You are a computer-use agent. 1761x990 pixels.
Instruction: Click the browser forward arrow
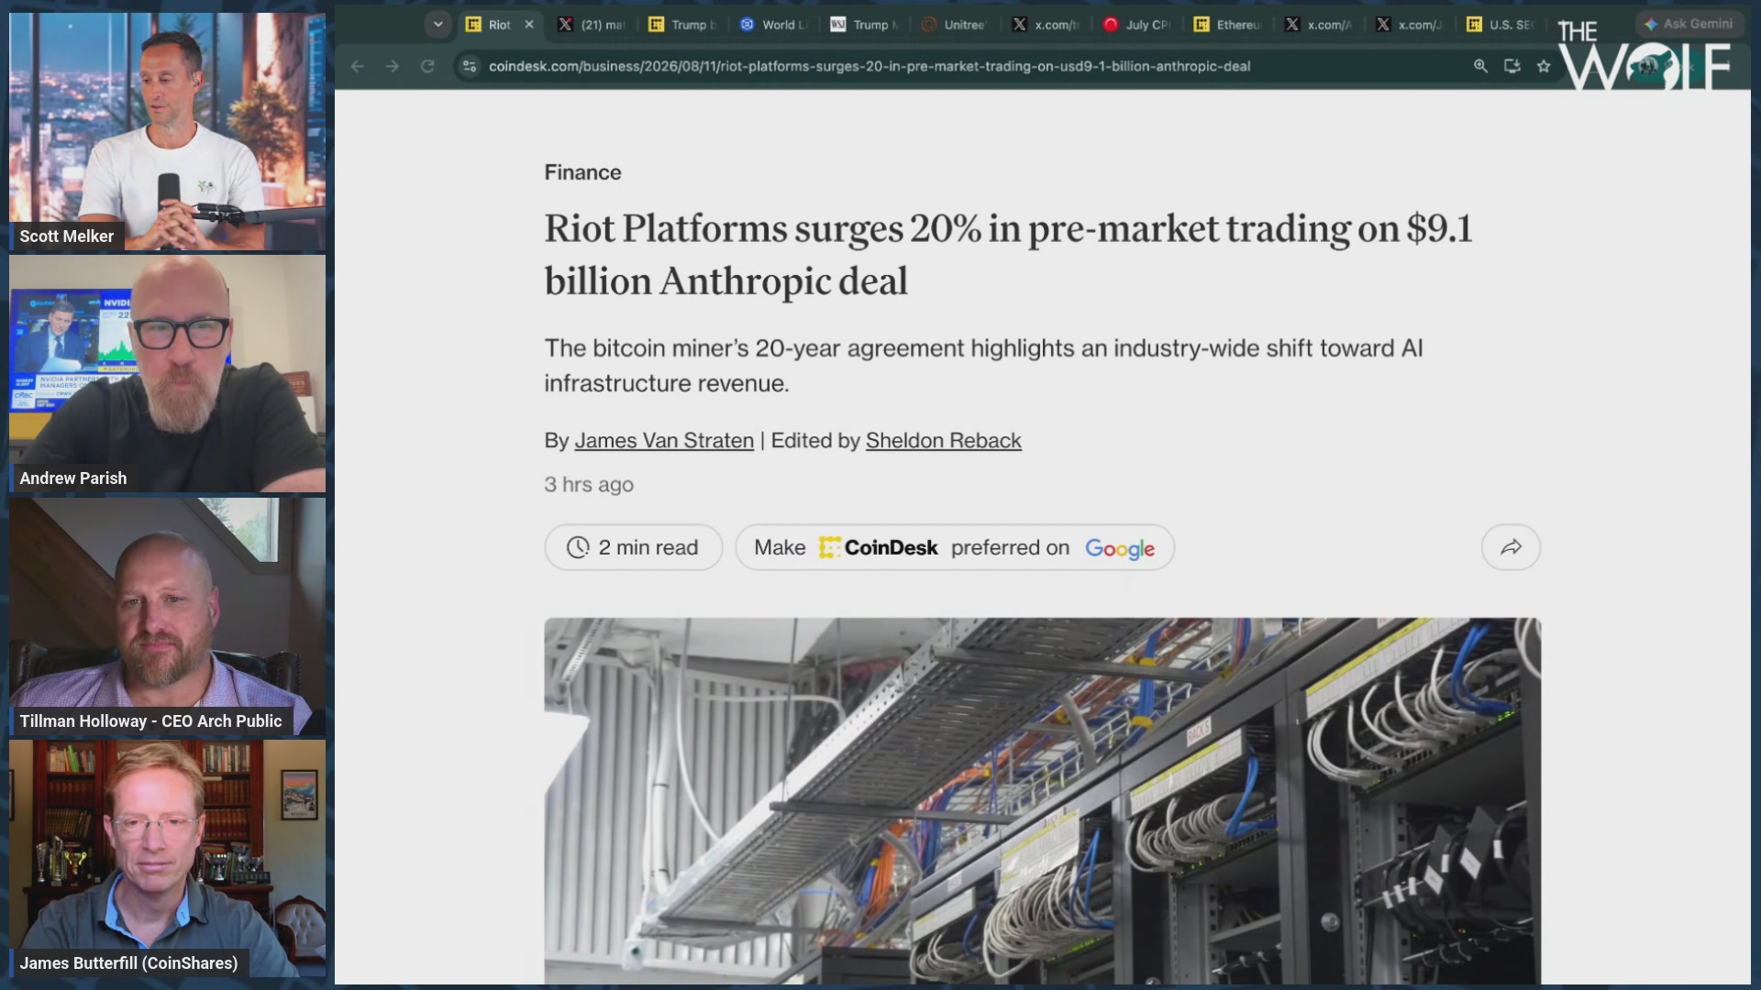393,66
